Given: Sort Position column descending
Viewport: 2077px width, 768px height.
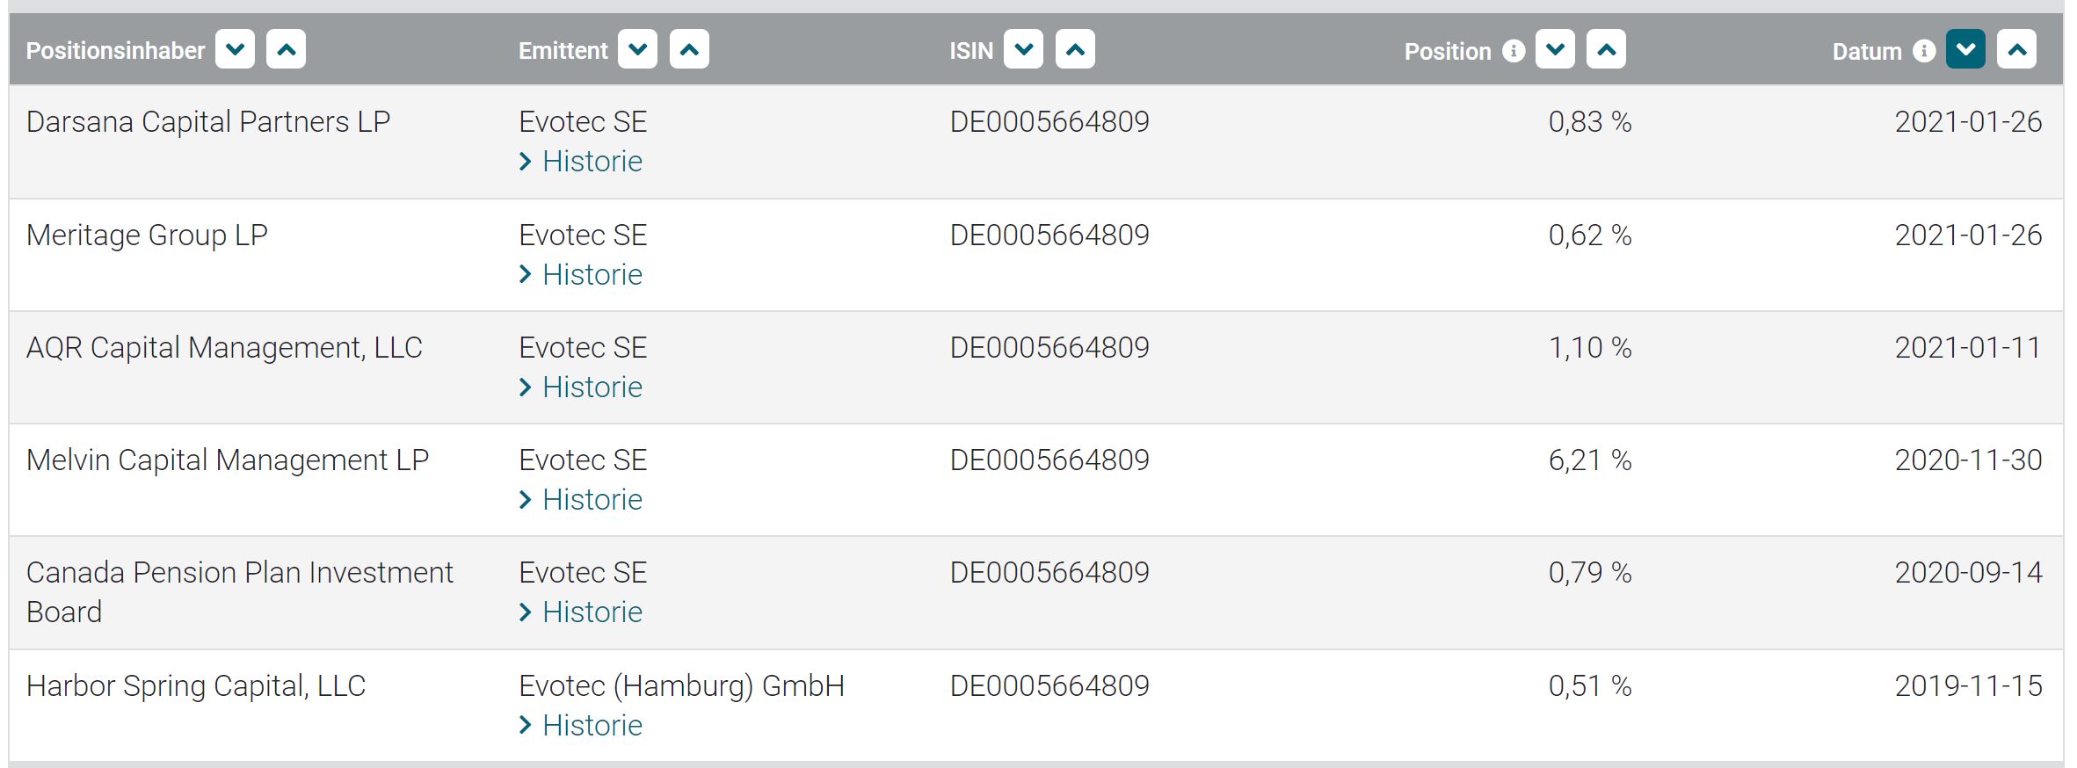Looking at the screenshot, I should (1555, 49).
